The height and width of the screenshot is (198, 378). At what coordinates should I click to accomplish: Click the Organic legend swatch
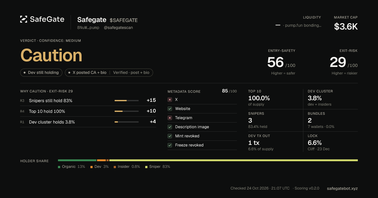click(59, 167)
